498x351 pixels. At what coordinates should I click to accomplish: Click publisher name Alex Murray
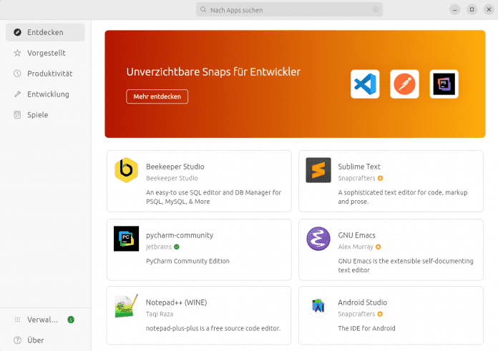tap(356, 247)
